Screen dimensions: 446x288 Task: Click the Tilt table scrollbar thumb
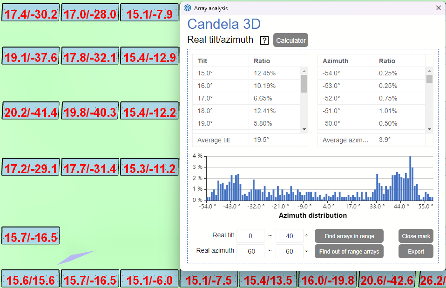pos(304,84)
